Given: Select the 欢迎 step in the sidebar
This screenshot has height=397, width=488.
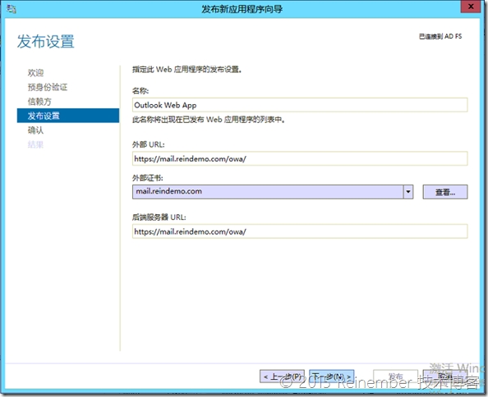Looking at the screenshot, I should pos(35,73).
